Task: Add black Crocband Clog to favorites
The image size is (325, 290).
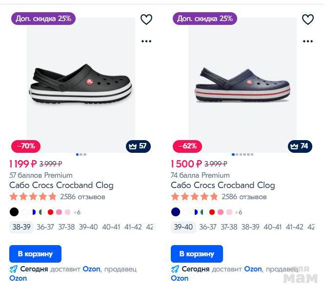Action: (x=146, y=20)
